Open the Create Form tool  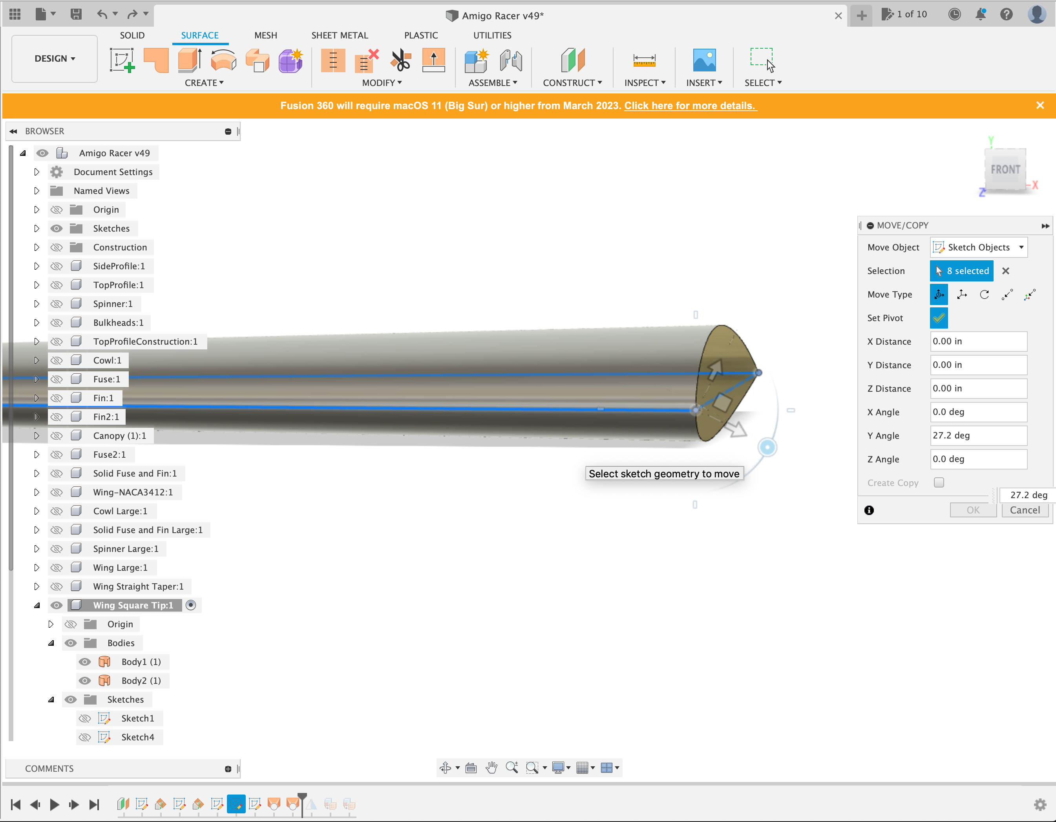[x=290, y=60]
